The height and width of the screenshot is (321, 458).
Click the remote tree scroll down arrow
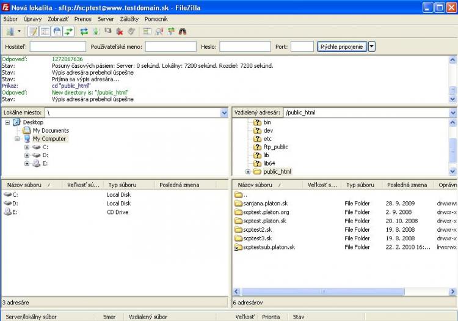453,172
